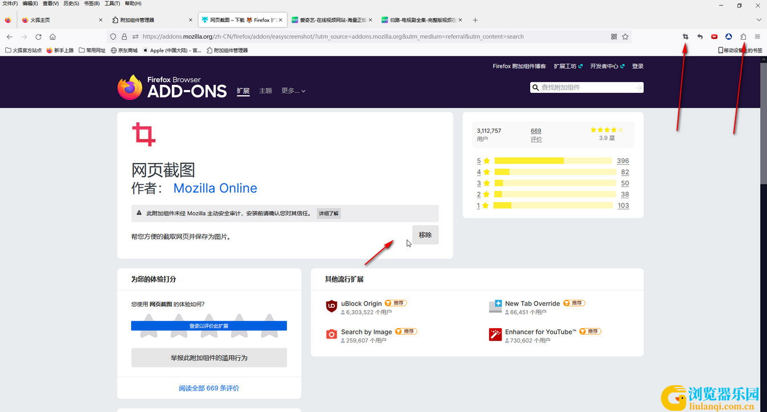The image size is (767, 412).
Task: Open the 文件(F) menu
Action: [x=10, y=3]
